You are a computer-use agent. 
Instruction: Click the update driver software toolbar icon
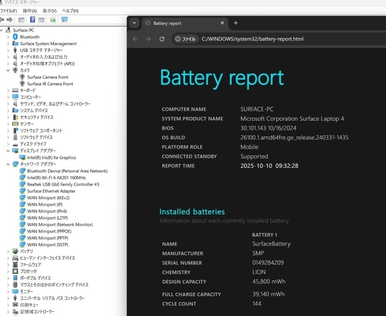tap(53, 20)
